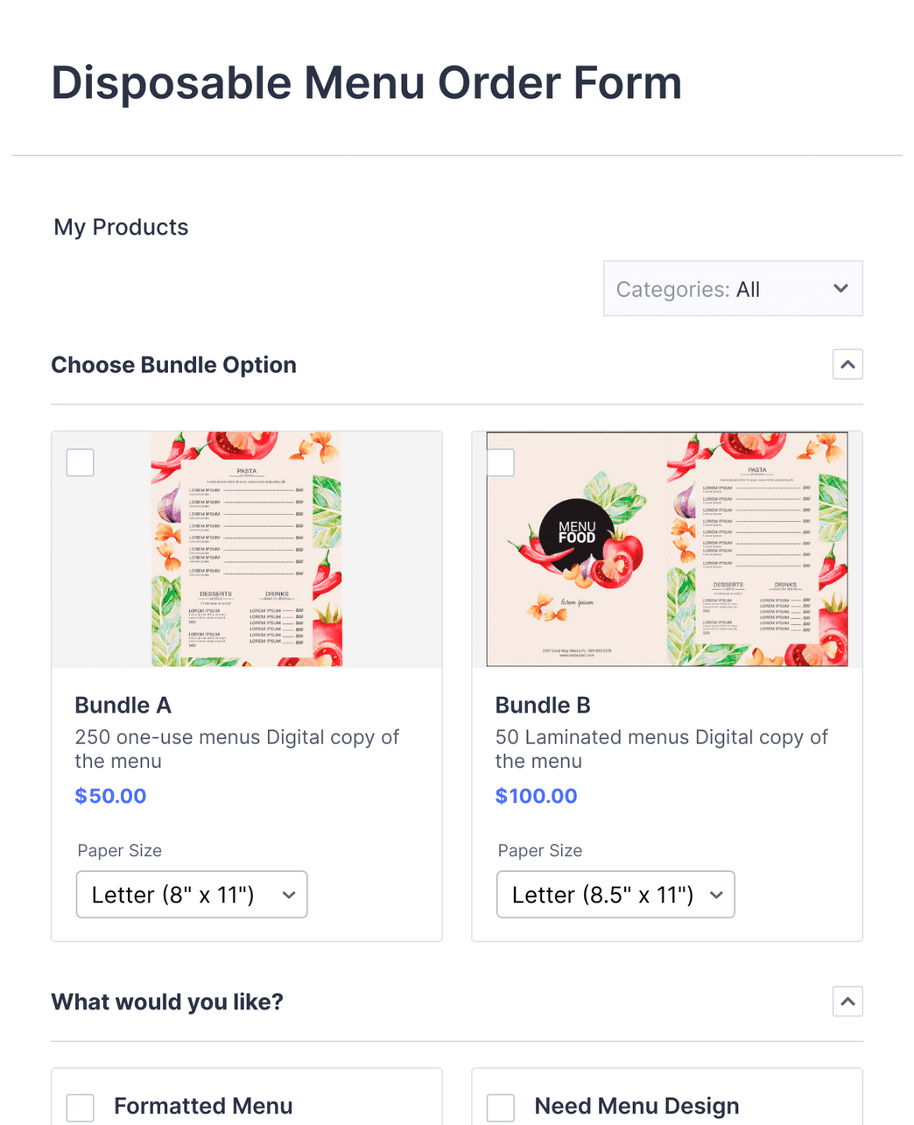Click the Bundle A title text
Screen dimensions: 914x1125
pos(123,705)
